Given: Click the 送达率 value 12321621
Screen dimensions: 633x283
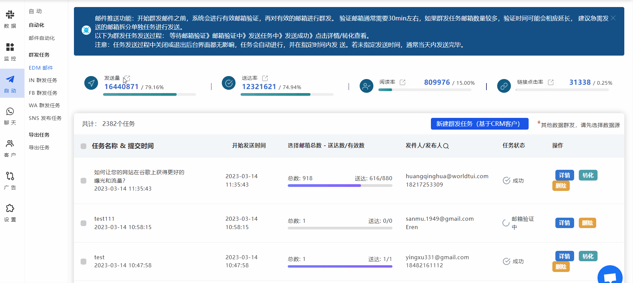Looking at the screenshot, I should 259,87.
